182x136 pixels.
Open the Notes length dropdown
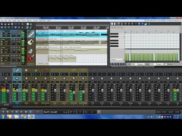tap(153, 64)
